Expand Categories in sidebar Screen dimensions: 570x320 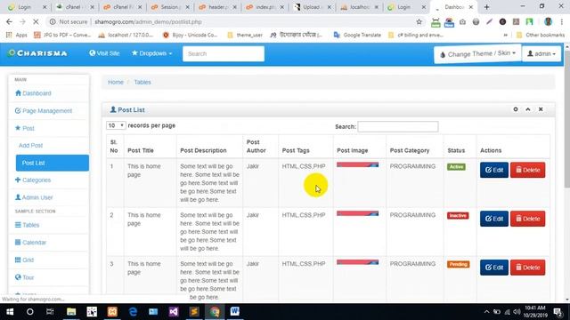pos(33,180)
